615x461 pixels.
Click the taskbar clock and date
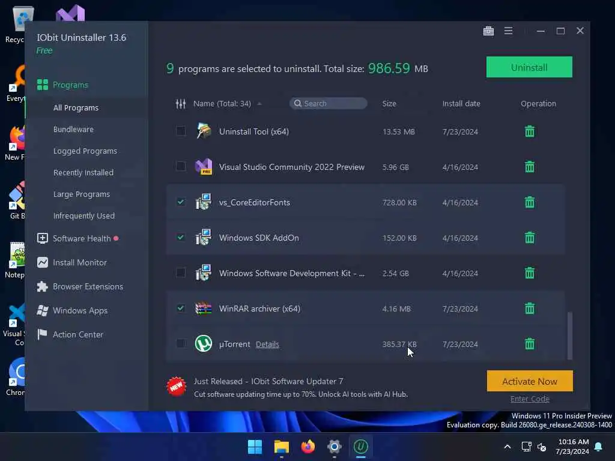coord(572,447)
